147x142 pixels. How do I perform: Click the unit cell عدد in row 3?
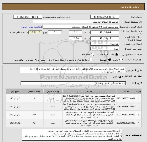[53, 115]
